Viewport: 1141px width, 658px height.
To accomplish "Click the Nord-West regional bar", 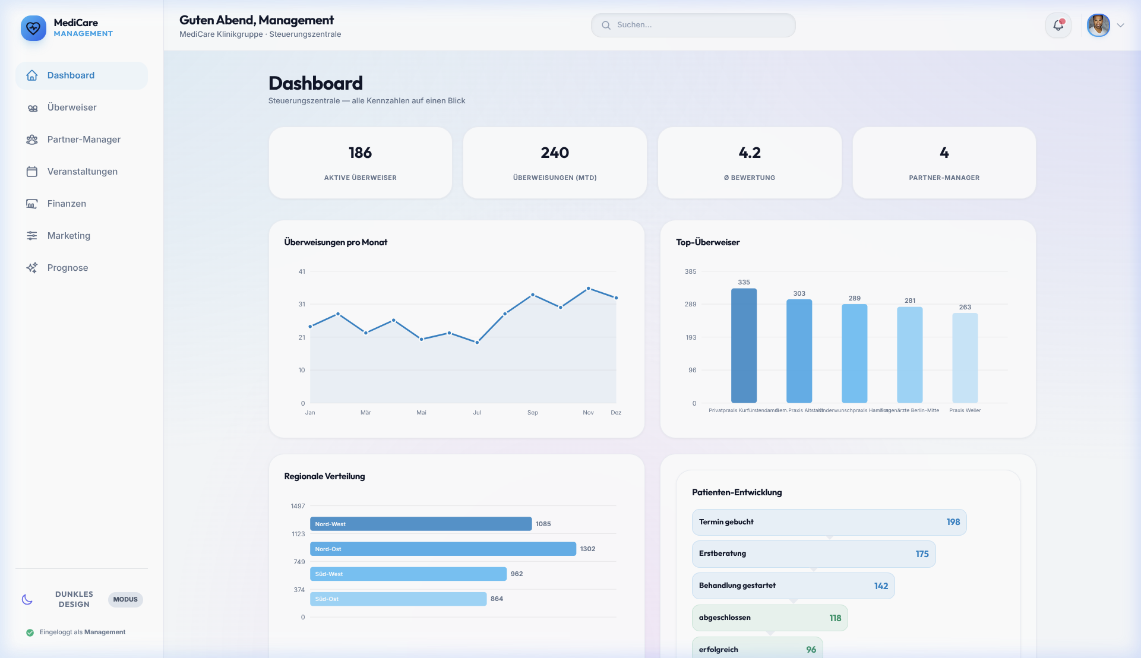I will click(x=421, y=524).
